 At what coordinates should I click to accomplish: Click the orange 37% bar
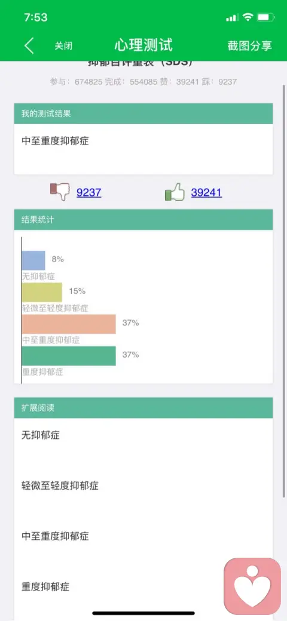click(69, 324)
